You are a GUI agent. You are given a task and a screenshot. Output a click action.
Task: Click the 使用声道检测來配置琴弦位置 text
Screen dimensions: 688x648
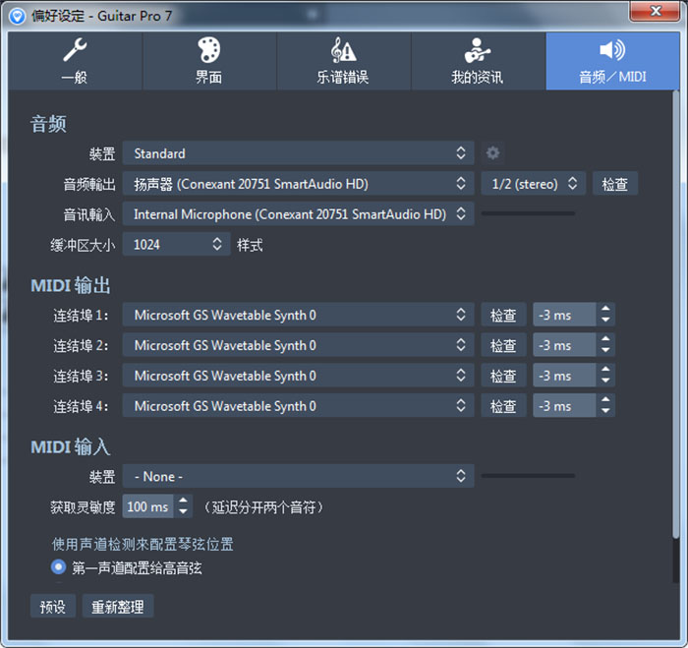[x=143, y=544]
